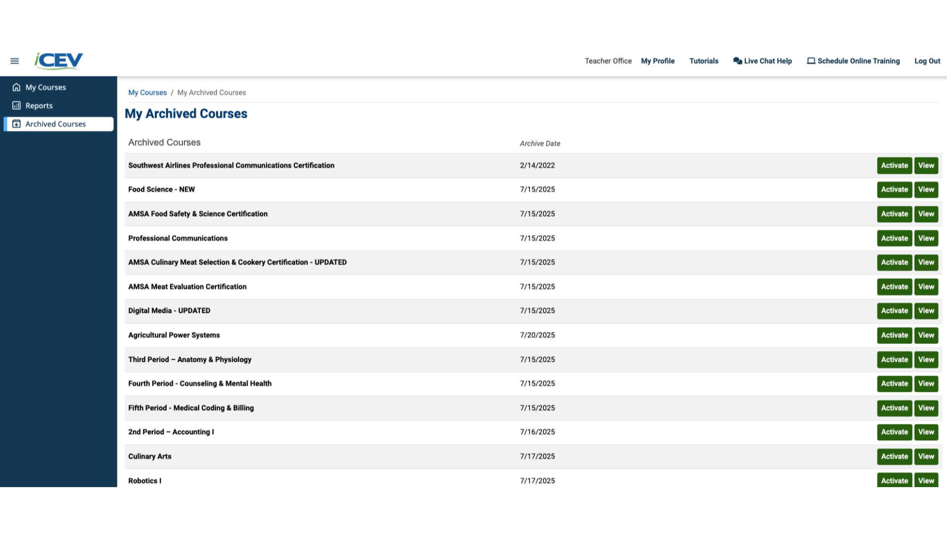Click the My Courses home icon
Image resolution: width=947 pixels, height=533 pixels.
click(16, 87)
